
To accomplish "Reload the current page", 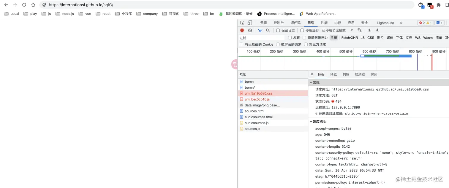I will pyautogui.click(x=24, y=5).
